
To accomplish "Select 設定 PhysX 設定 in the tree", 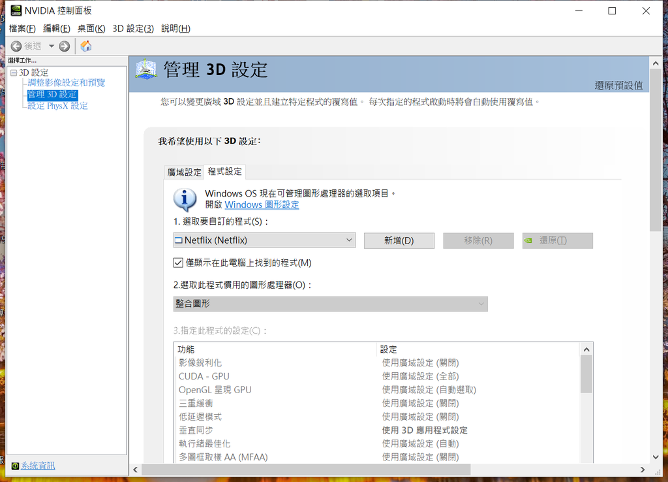I will coord(57,106).
